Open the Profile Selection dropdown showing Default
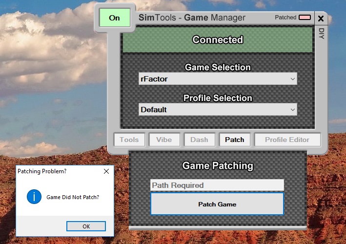The width and height of the screenshot is (346, 244). (218, 109)
